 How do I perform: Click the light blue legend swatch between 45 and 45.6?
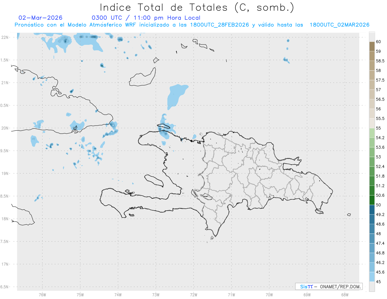[x=372, y=277]
